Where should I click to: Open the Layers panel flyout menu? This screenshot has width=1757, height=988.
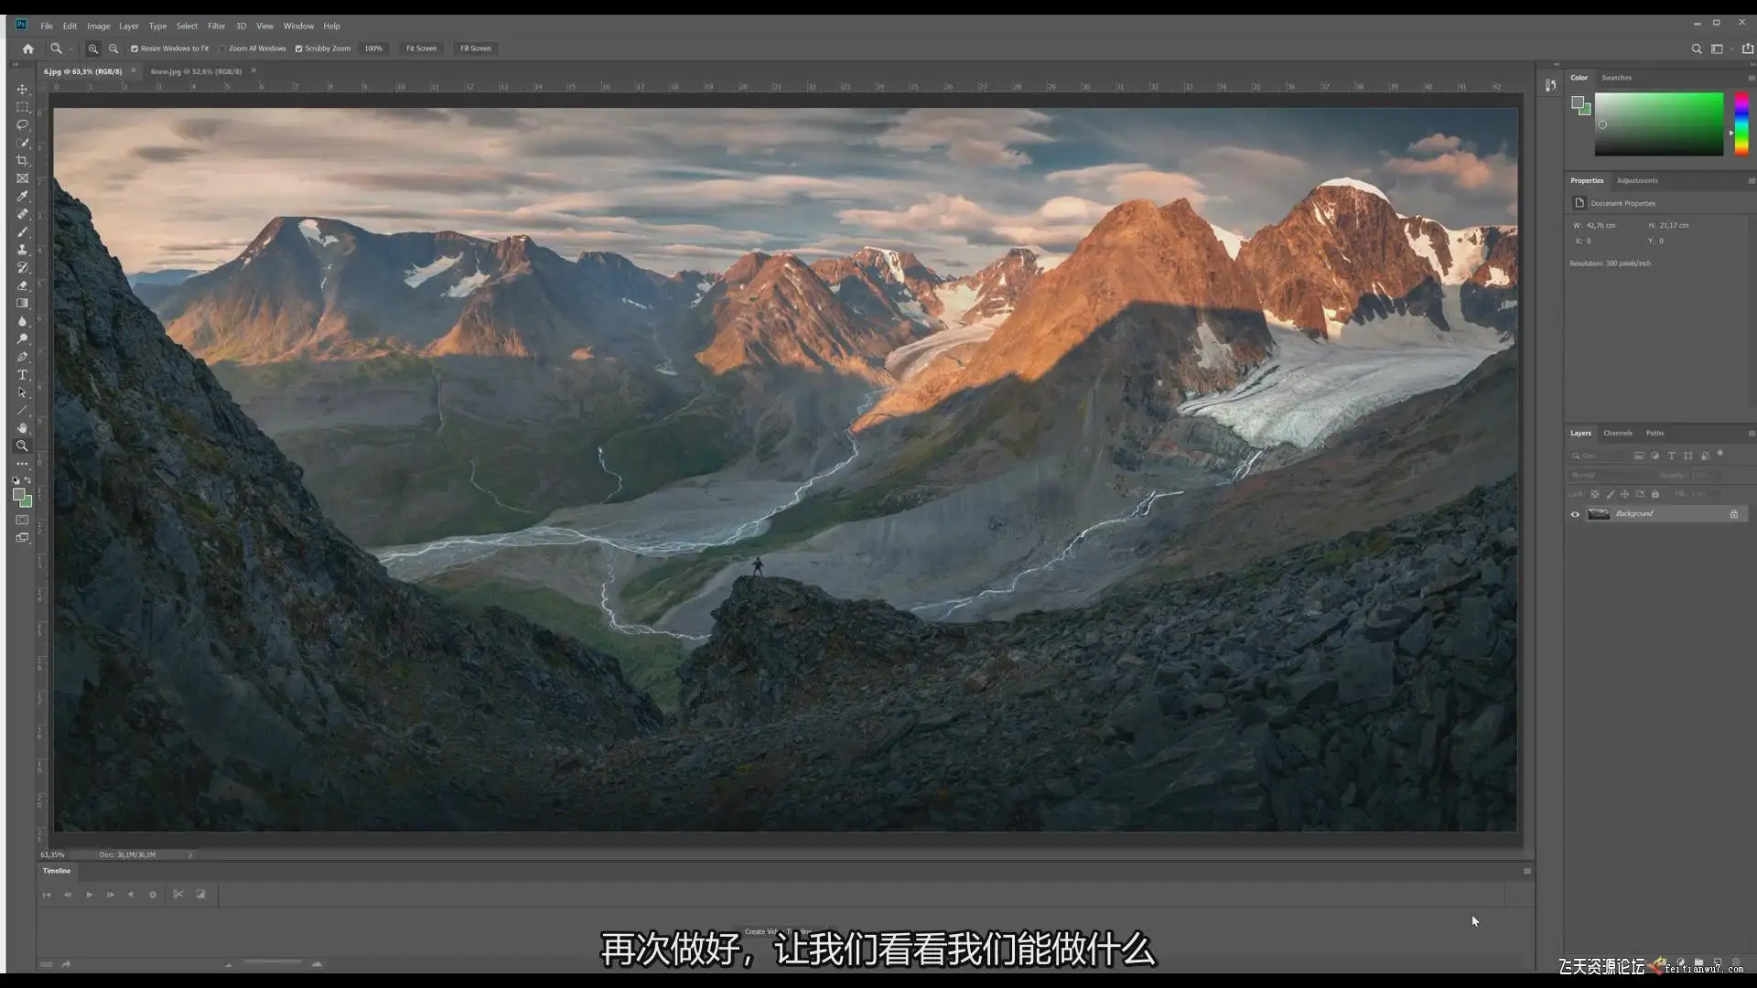pos(1751,434)
